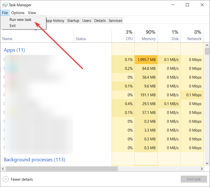Click the 0.4% CPU cell
The height and width of the screenshot is (187, 210).
click(123, 104)
